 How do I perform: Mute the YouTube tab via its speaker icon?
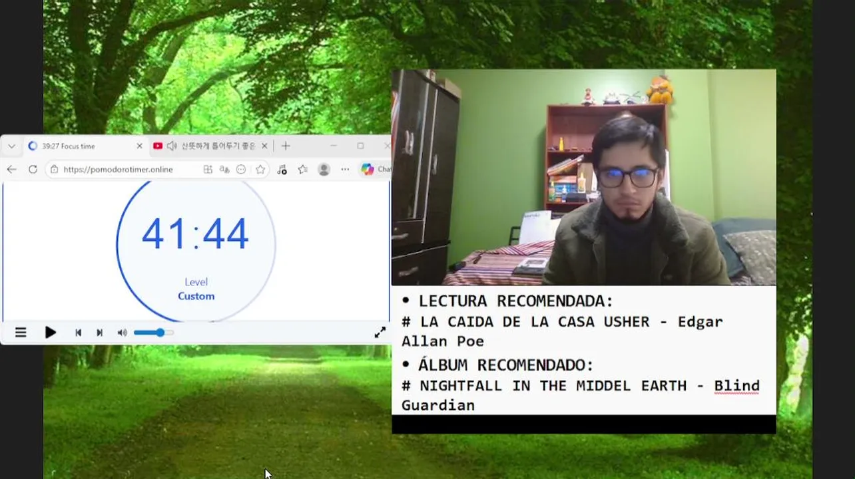[x=172, y=146]
